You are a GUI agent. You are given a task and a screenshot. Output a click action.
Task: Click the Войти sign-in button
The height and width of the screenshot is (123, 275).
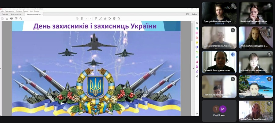tap(194, 14)
